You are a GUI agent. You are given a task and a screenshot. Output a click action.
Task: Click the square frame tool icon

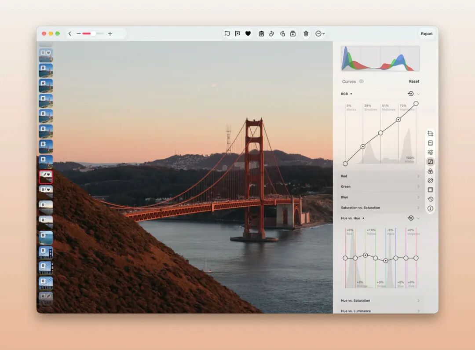point(430,190)
